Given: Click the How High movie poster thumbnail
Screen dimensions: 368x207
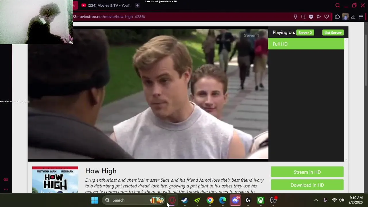Looking at the screenshot, I should pyautogui.click(x=55, y=180).
